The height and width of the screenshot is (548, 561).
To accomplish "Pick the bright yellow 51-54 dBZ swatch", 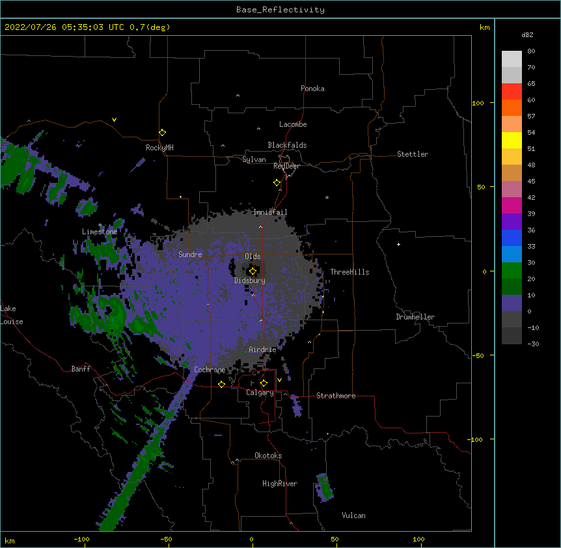I will (x=512, y=140).
